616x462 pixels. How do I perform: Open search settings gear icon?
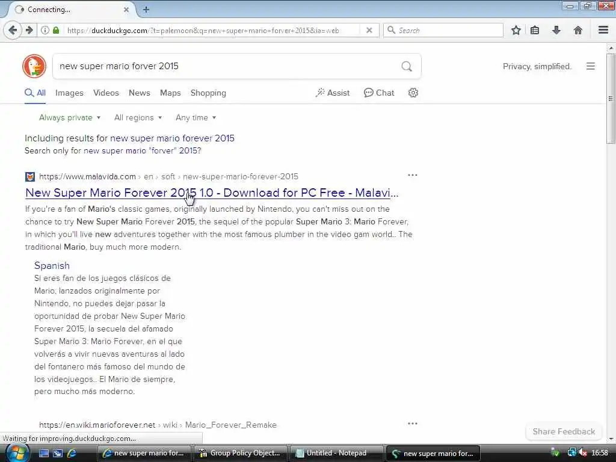[x=413, y=93]
